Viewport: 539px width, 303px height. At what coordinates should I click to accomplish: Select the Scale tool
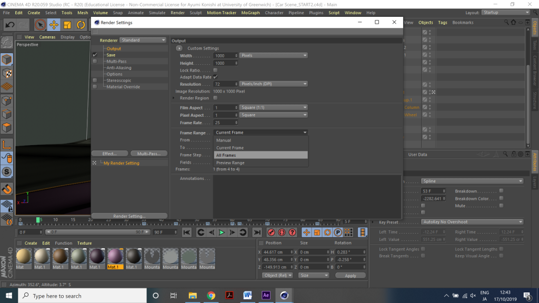point(67,25)
